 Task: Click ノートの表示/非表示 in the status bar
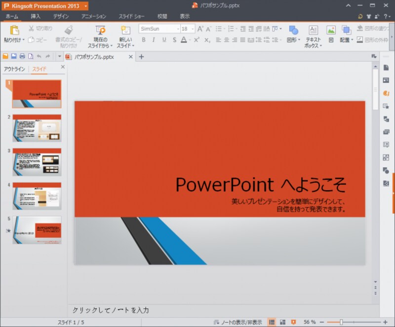click(x=242, y=322)
